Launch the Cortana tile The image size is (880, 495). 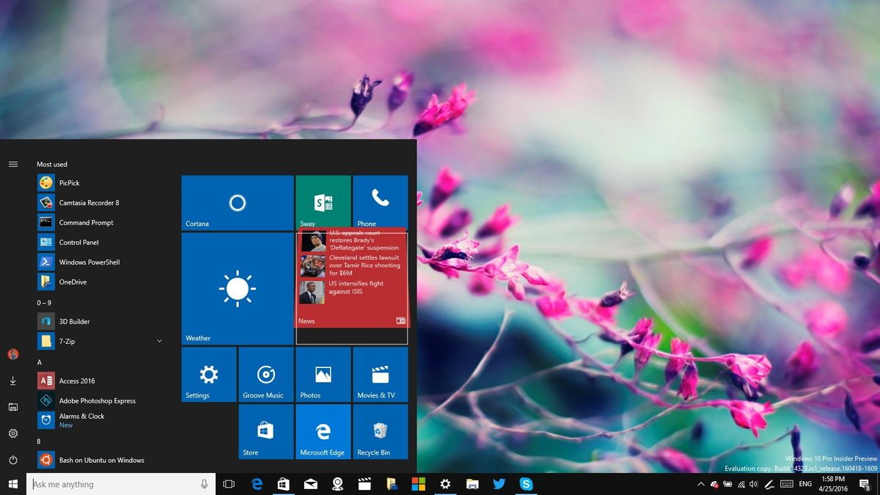click(x=236, y=202)
